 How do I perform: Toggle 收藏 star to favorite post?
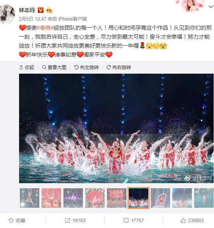[x=17, y=221]
